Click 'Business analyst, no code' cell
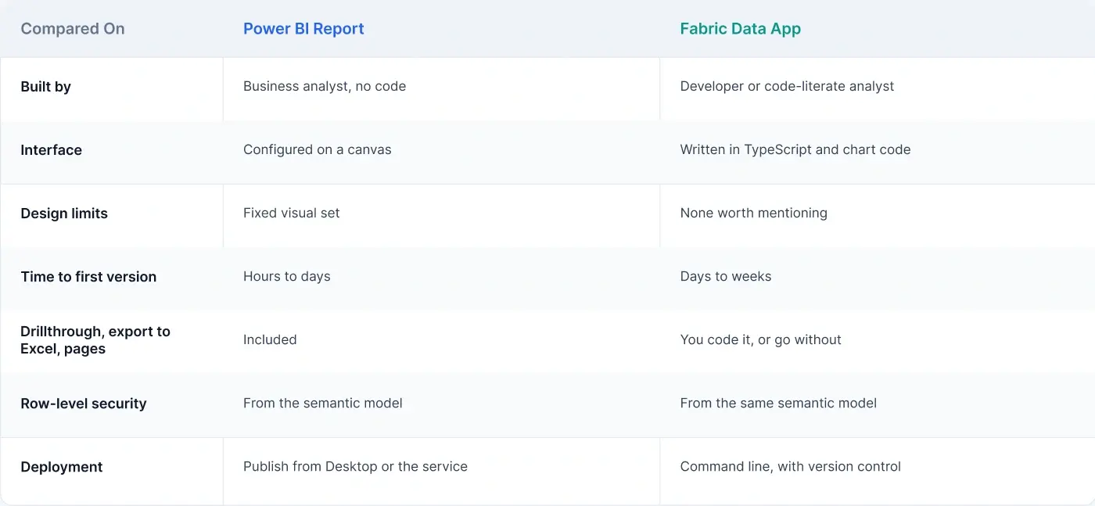This screenshot has width=1095, height=506. (325, 87)
